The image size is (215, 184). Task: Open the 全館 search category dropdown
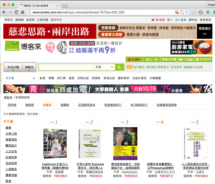coord(104,67)
